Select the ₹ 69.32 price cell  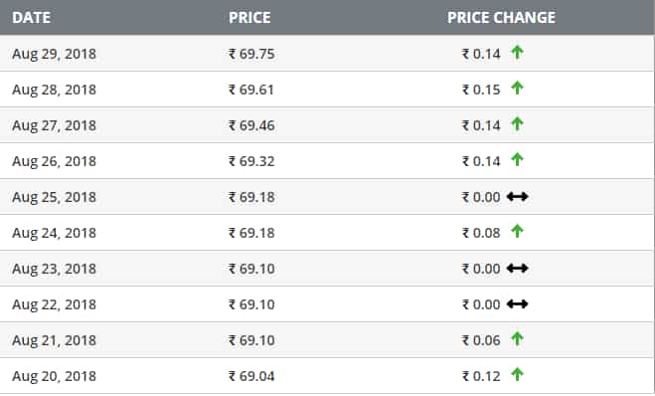tap(251, 161)
